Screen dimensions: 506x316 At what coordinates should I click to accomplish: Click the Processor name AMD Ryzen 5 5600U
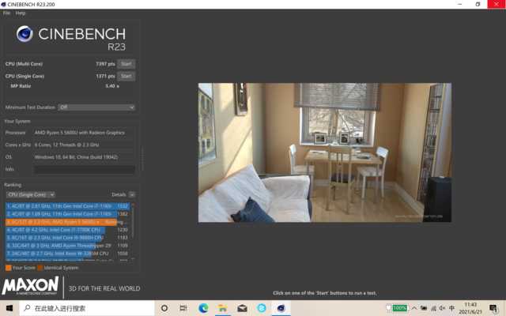79,133
